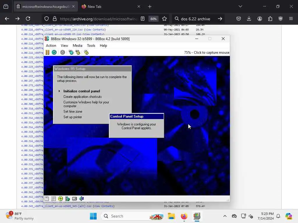Open the Windows Start menu
The height and width of the screenshot is (223, 298).
pyautogui.click(x=93, y=216)
